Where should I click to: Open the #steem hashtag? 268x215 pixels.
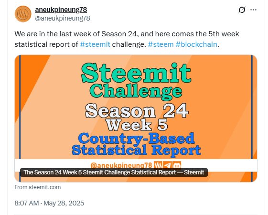point(161,44)
